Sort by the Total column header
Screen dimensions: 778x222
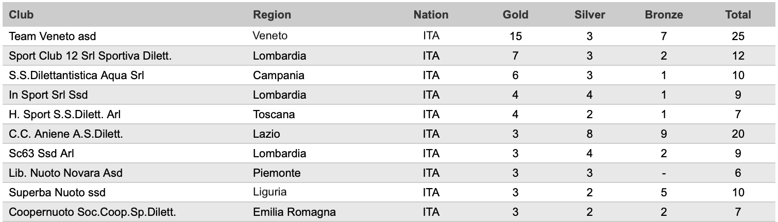click(738, 15)
